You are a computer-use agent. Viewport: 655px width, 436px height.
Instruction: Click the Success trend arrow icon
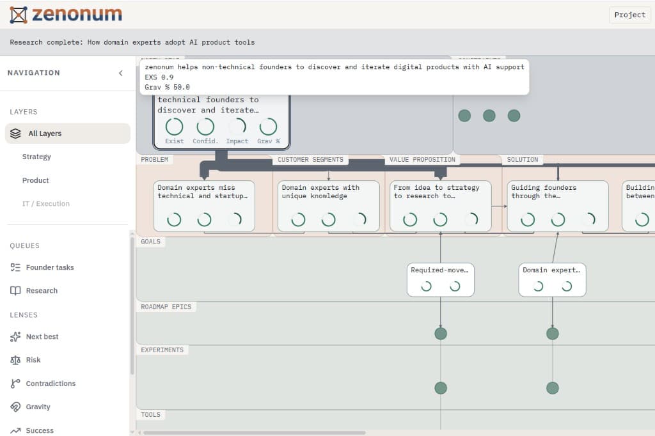(15, 431)
